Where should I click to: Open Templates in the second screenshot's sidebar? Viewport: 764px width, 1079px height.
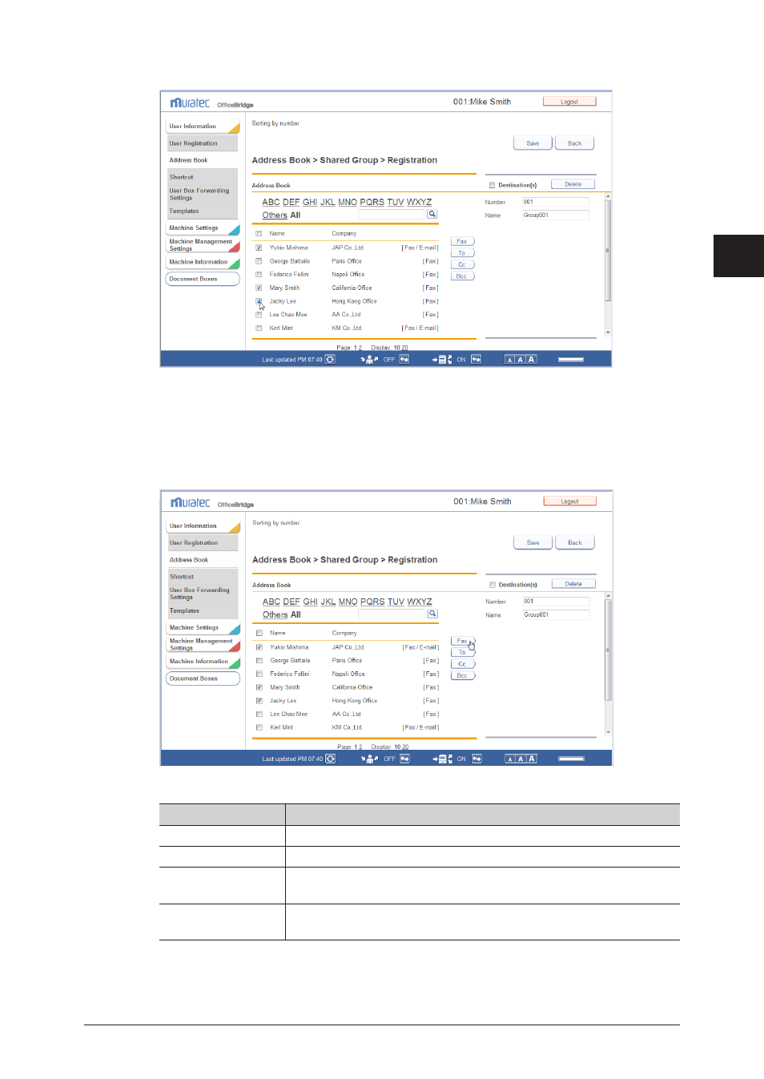click(203, 610)
